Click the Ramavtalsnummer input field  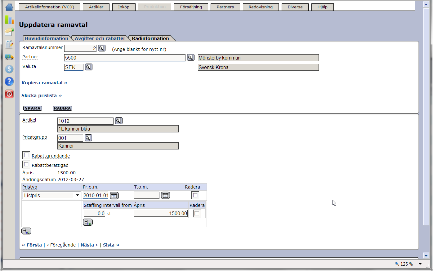[80, 48]
